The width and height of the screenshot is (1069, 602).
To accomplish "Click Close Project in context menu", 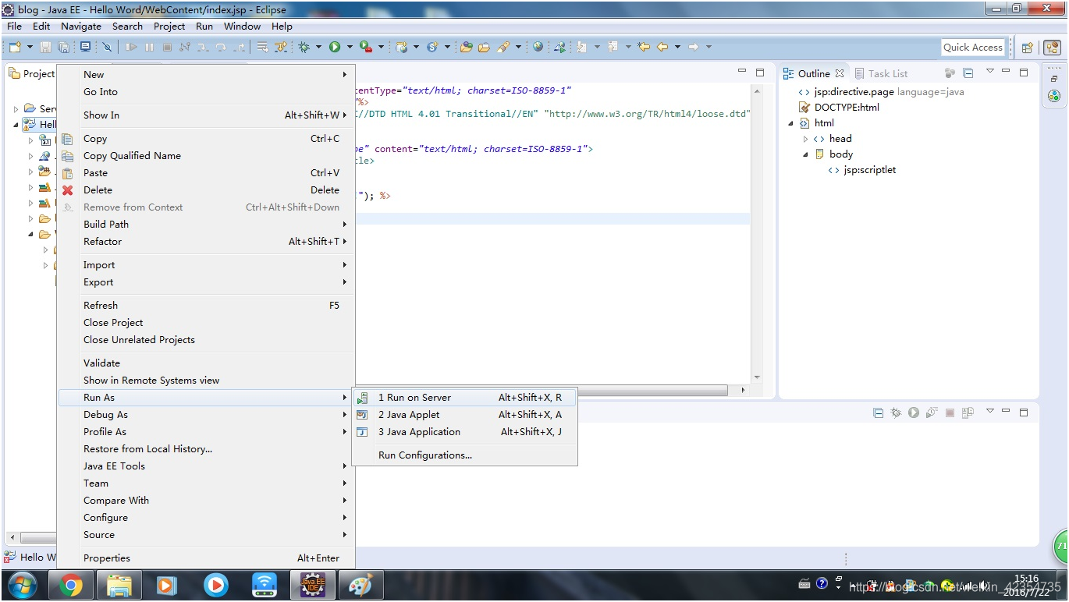I will click(206, 323).
